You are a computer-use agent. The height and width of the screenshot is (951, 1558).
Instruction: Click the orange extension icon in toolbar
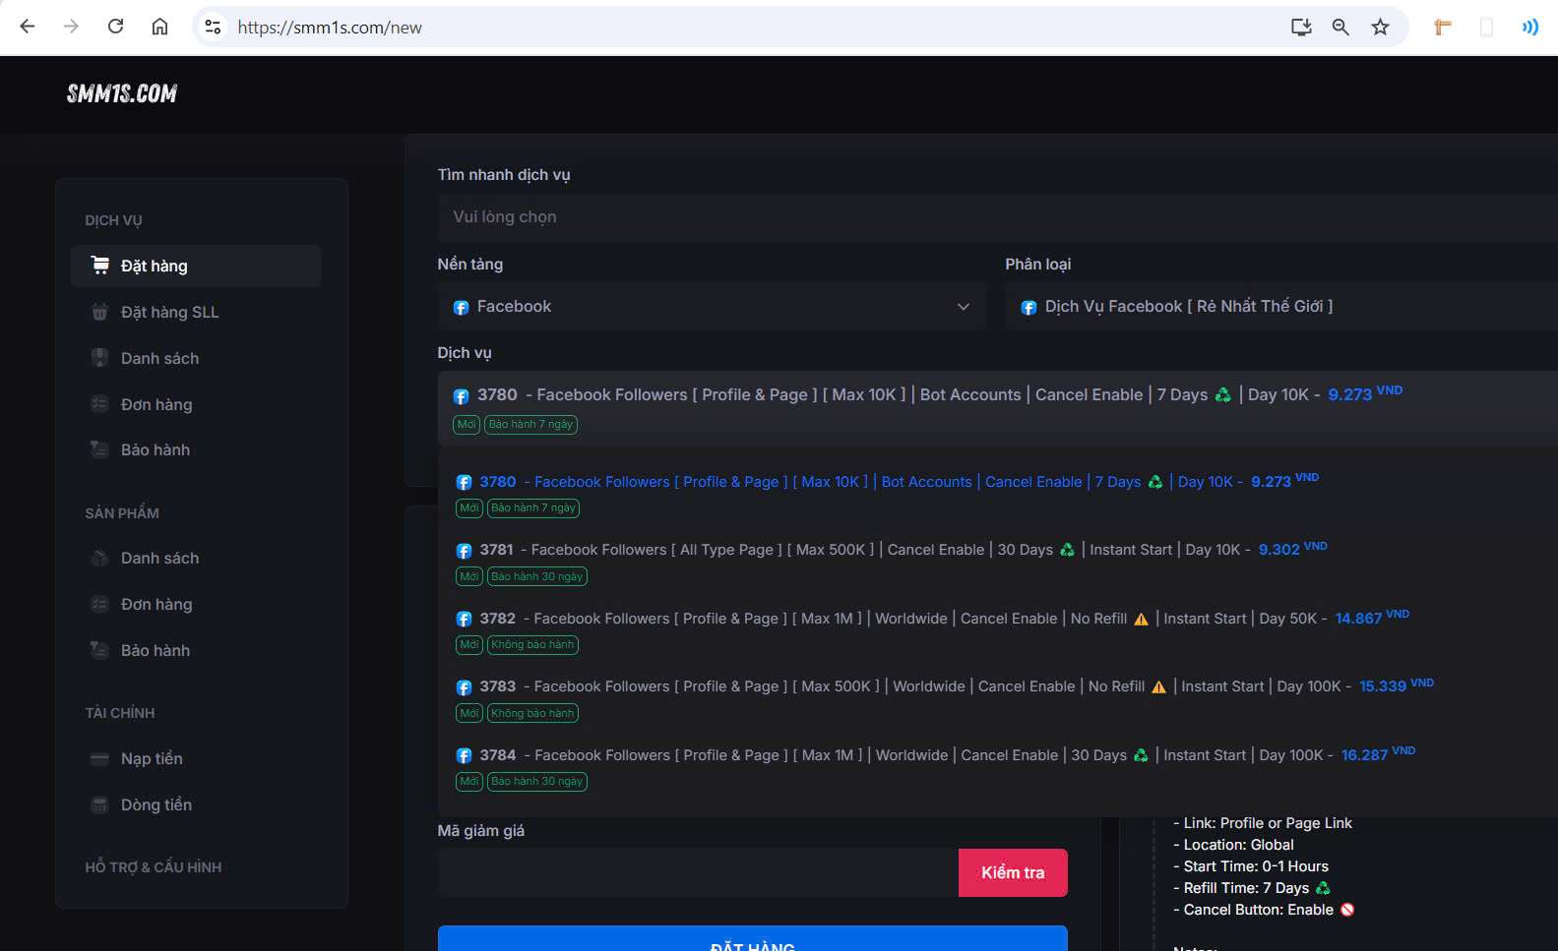(x=1443, y=27)
